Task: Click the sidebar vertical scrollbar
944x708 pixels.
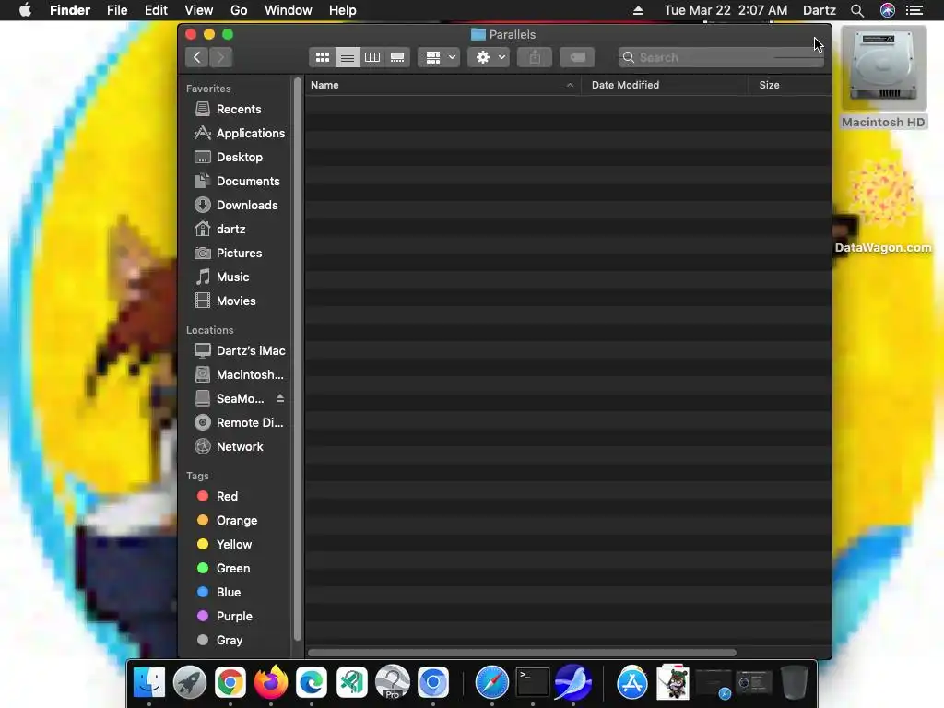Action: [298, 360]
